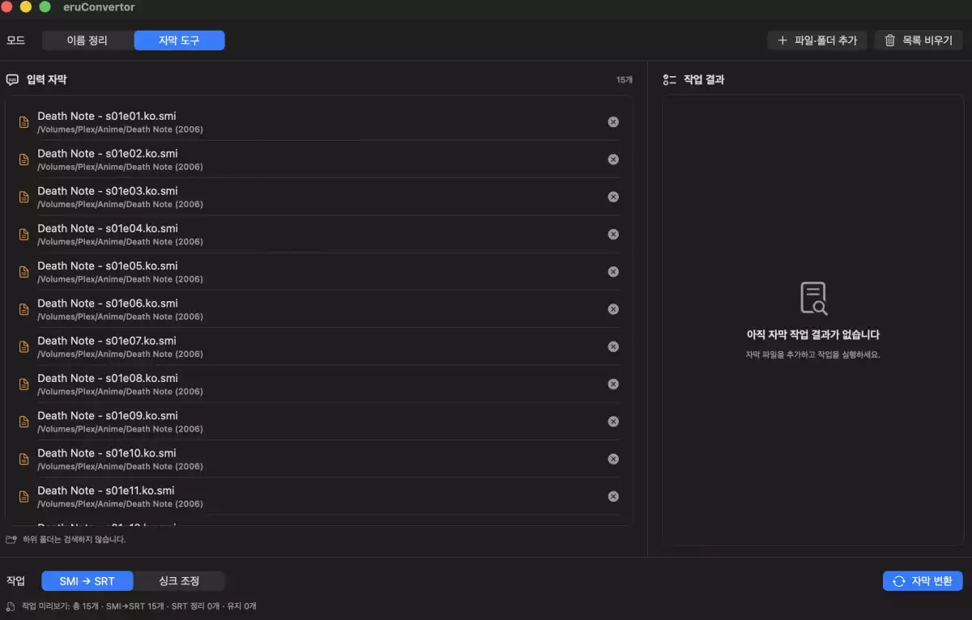Image resolution: width=972 pixels, height=620 pixels.
Task: Select Death Note - s01e05.ko.smi file name
Action: tap(108, 265)
